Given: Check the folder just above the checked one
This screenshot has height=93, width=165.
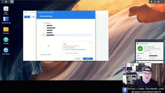Looking at the screenshot, I should tap(46, 33).
